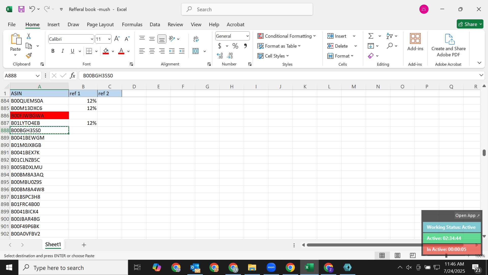The height and width of the screenshot is (275, 488).
Task: Click the Search box in title bar
Action: [x=247, y=9]
